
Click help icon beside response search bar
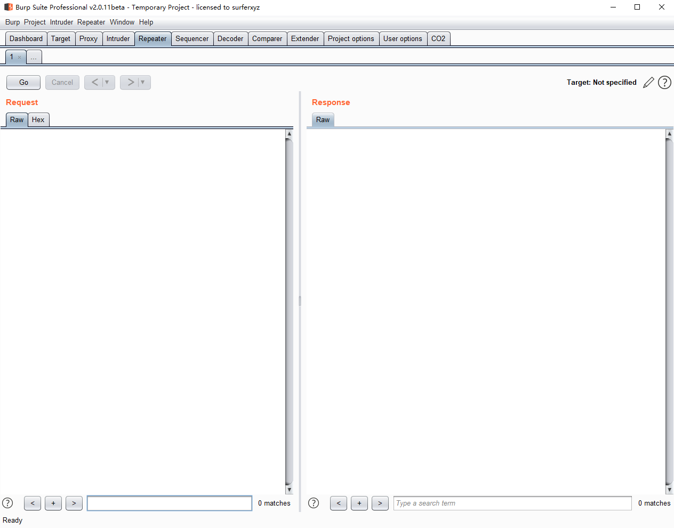coord(314,503)
